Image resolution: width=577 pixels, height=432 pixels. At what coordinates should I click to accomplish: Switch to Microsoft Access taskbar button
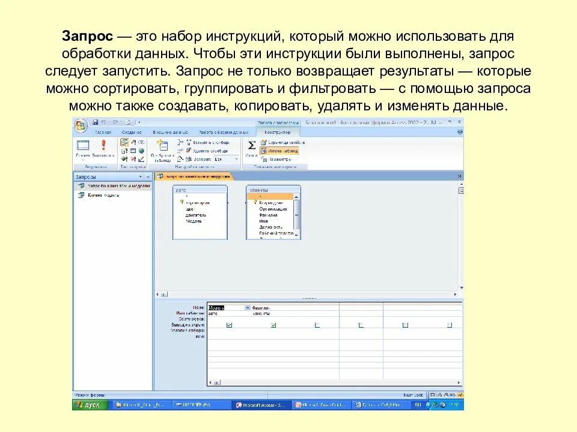pos(261,405)
